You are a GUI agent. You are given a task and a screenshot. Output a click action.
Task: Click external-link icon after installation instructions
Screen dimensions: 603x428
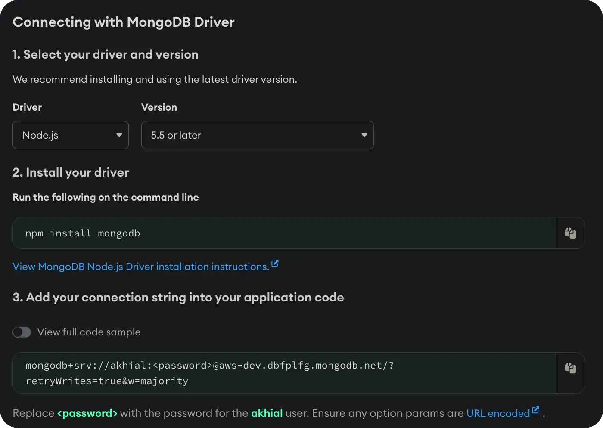(x=275, y=264)
